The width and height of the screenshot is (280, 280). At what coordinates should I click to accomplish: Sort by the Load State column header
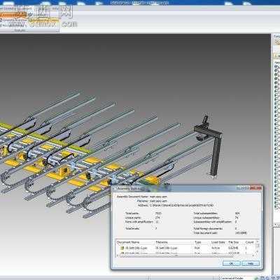coord(218,242)
